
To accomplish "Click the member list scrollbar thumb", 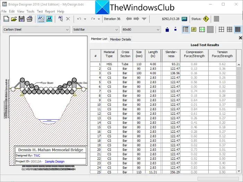I will (239, 87).
